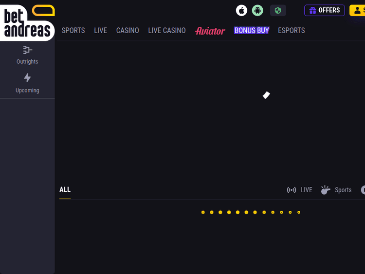Click the Outrights bracket icon in sidebar
Image resolution: width=365 pixels, height=274 pixels.
pyautogui.click(x=27, y=50)
